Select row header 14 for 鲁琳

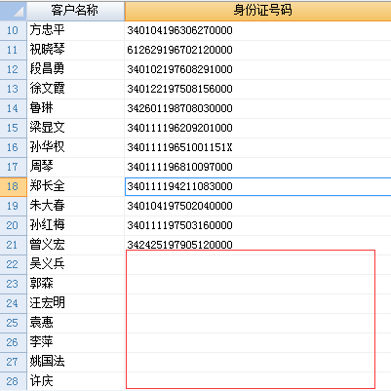13,108
